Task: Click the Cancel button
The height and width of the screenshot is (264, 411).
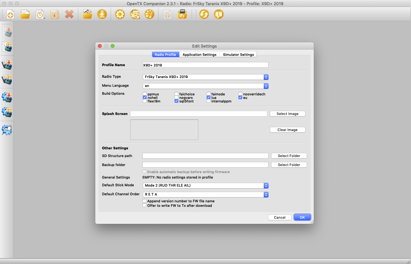Action: point(280,217)
